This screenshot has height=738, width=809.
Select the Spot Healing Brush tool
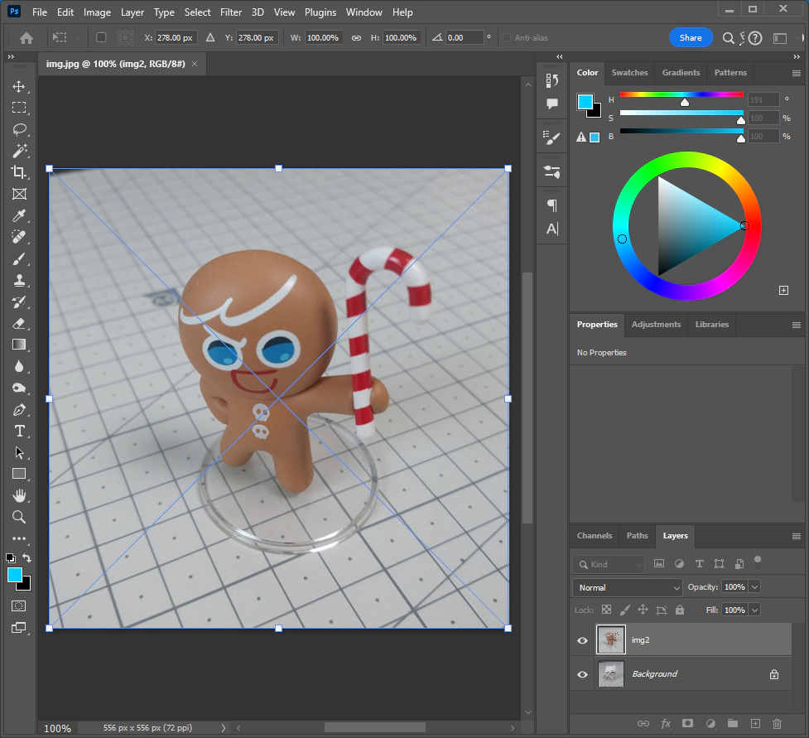tap(19, 237)
